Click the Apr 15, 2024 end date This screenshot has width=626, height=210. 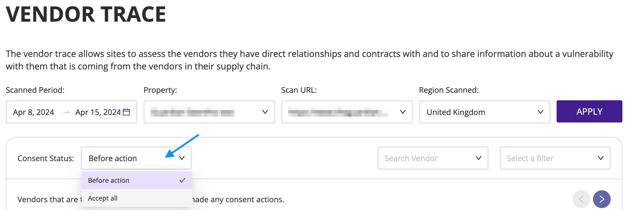(98, 112)
